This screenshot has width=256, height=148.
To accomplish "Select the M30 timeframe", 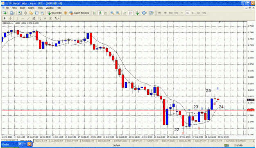I will (176, 13).
